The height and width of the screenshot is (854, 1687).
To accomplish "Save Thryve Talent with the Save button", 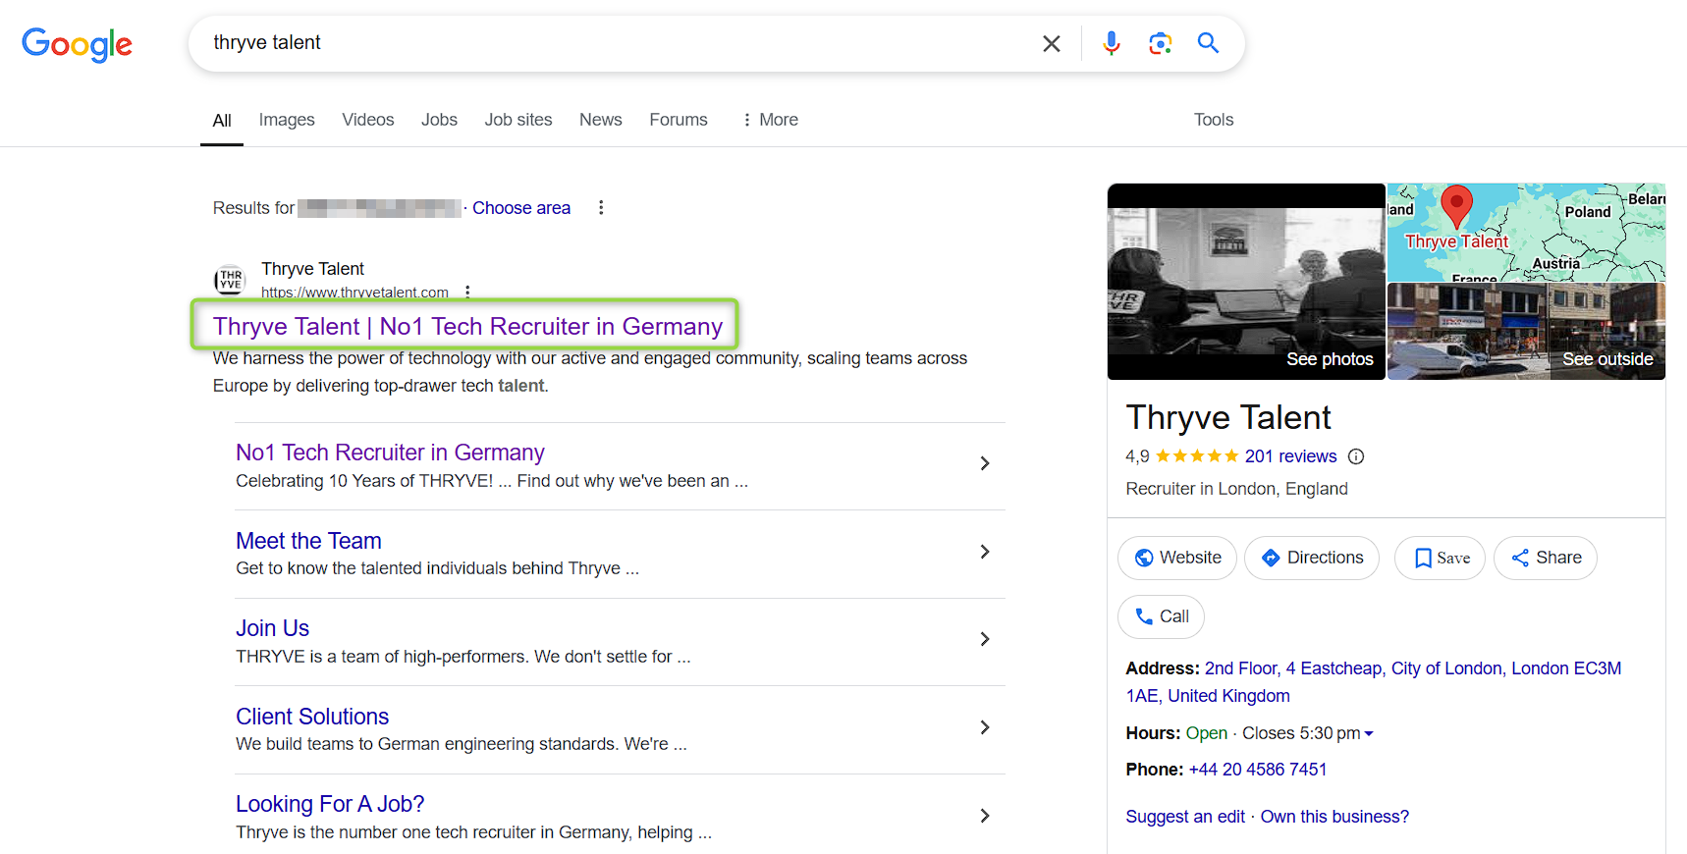I will (1440, 558).
